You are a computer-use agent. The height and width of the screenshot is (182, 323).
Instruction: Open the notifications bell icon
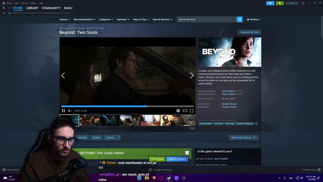(x=280, y=3)
